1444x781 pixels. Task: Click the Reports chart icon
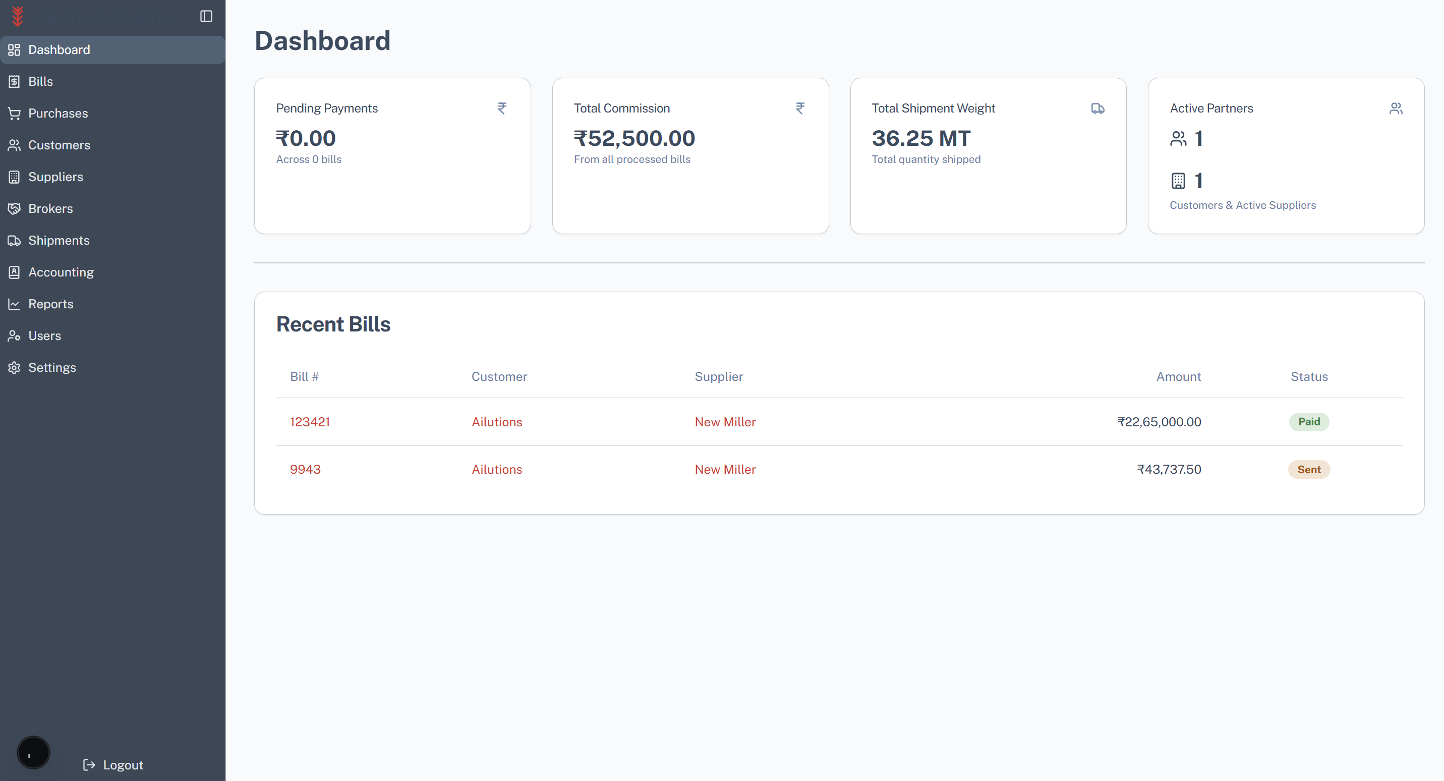(14, 304)
